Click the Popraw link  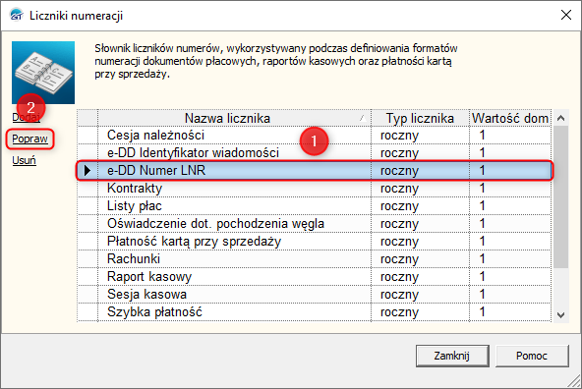click(x=29, y=139)
